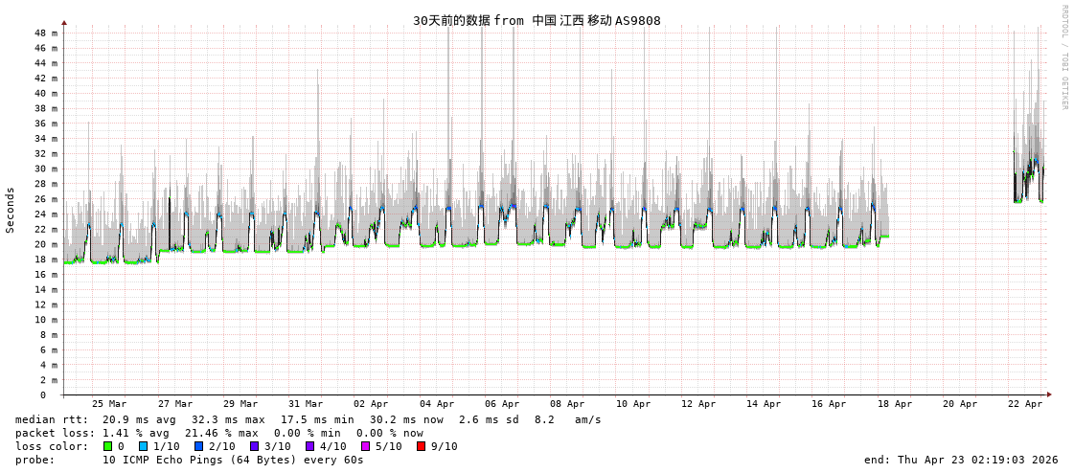Click the RRDTOOL / TOBI OETIKER watermark
Image resolution: width=1074 pixels, height=473 pixels.
(1063, 57)
